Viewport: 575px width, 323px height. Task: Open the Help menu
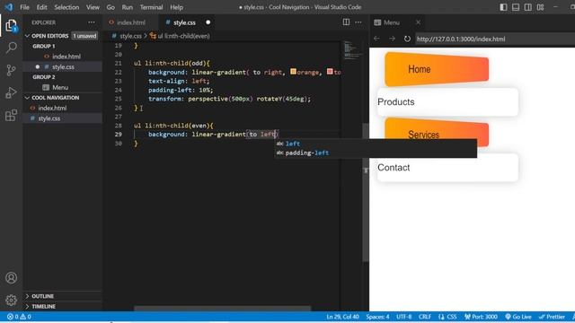pos(176,7)
